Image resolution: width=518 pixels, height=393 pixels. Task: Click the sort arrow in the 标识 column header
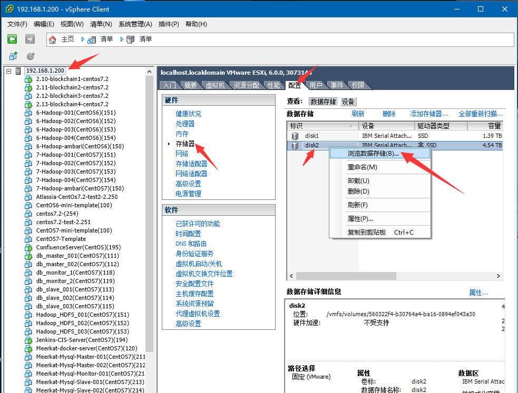(352, 126)
